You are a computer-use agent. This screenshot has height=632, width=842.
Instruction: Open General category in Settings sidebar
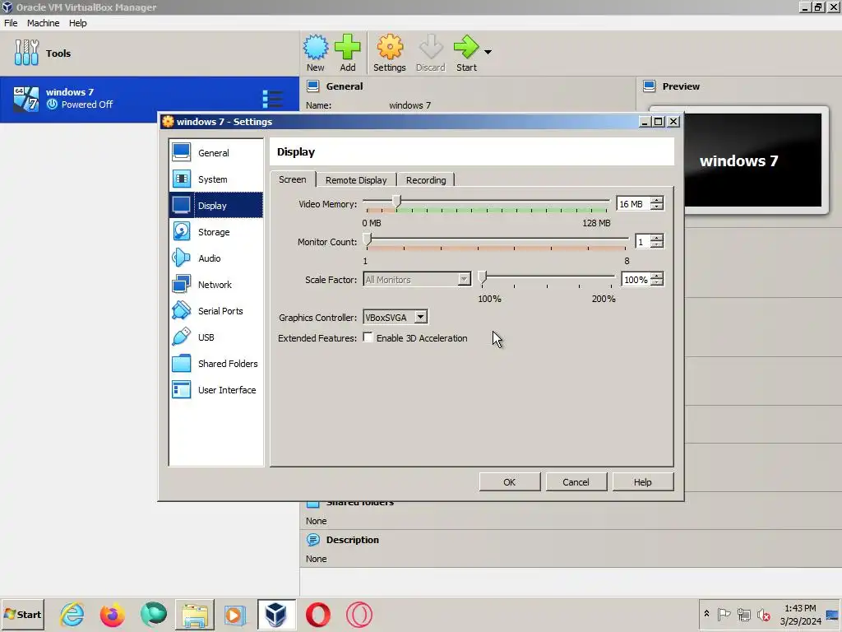pos(216,152)
